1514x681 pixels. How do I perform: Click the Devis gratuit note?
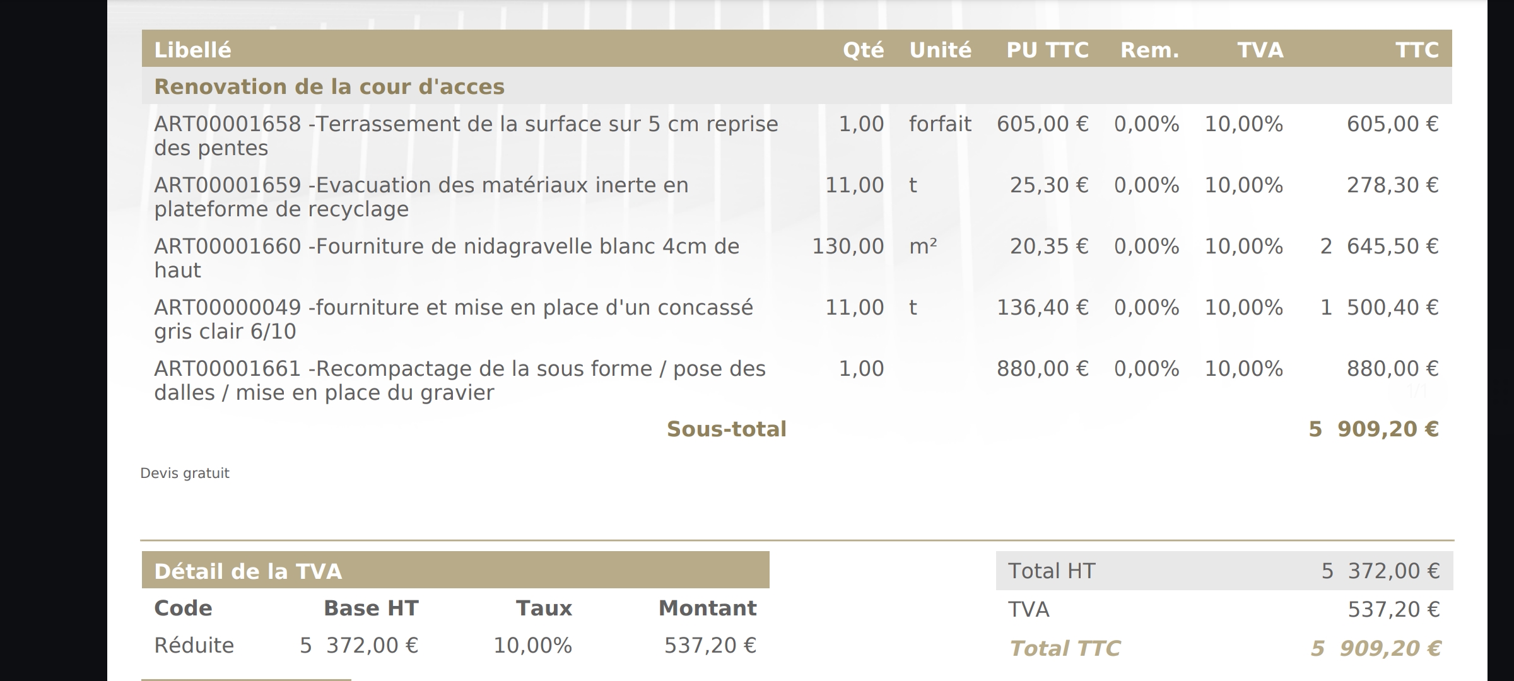[x=185, y=473]
